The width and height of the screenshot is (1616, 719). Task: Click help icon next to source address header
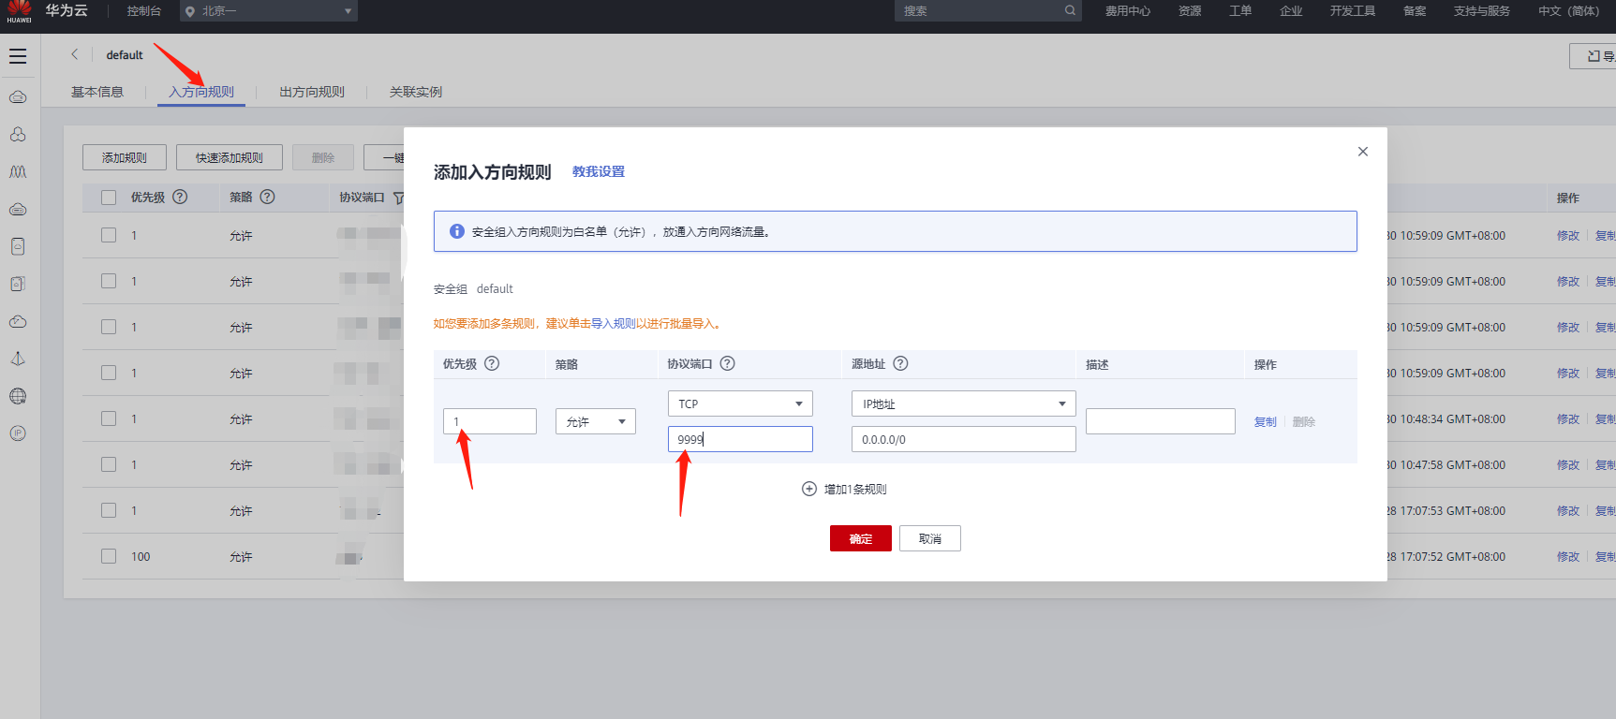[900, 363]
